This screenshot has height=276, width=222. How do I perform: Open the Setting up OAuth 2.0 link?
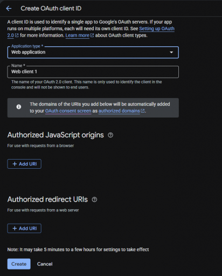click(x=157, y=29)
